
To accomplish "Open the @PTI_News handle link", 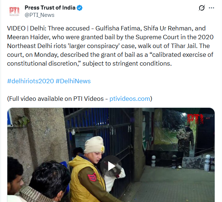I will (x=39, y=15).
